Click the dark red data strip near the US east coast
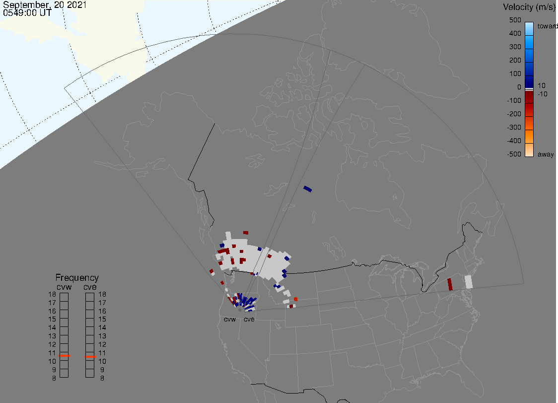558x403 pixels. pos(450,284)
